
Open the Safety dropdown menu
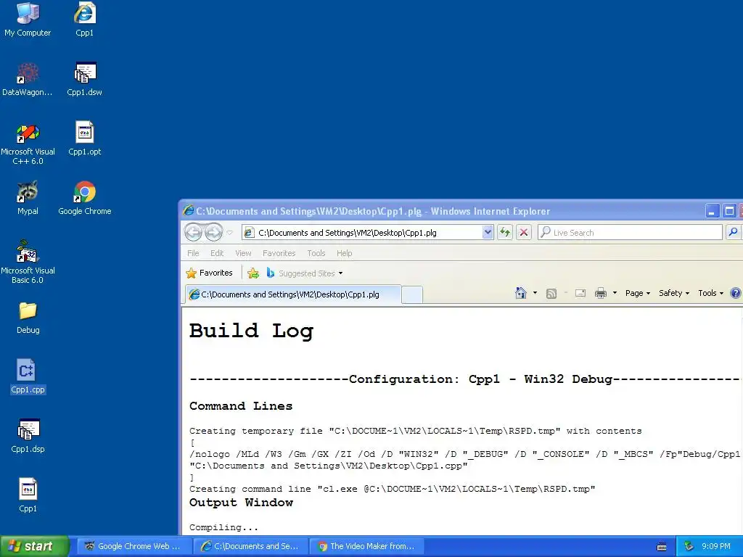pos(673,293)
